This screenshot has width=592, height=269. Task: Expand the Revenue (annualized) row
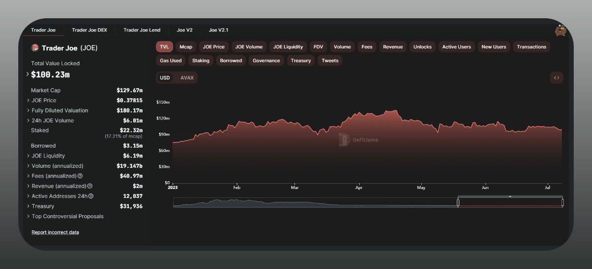28,186
